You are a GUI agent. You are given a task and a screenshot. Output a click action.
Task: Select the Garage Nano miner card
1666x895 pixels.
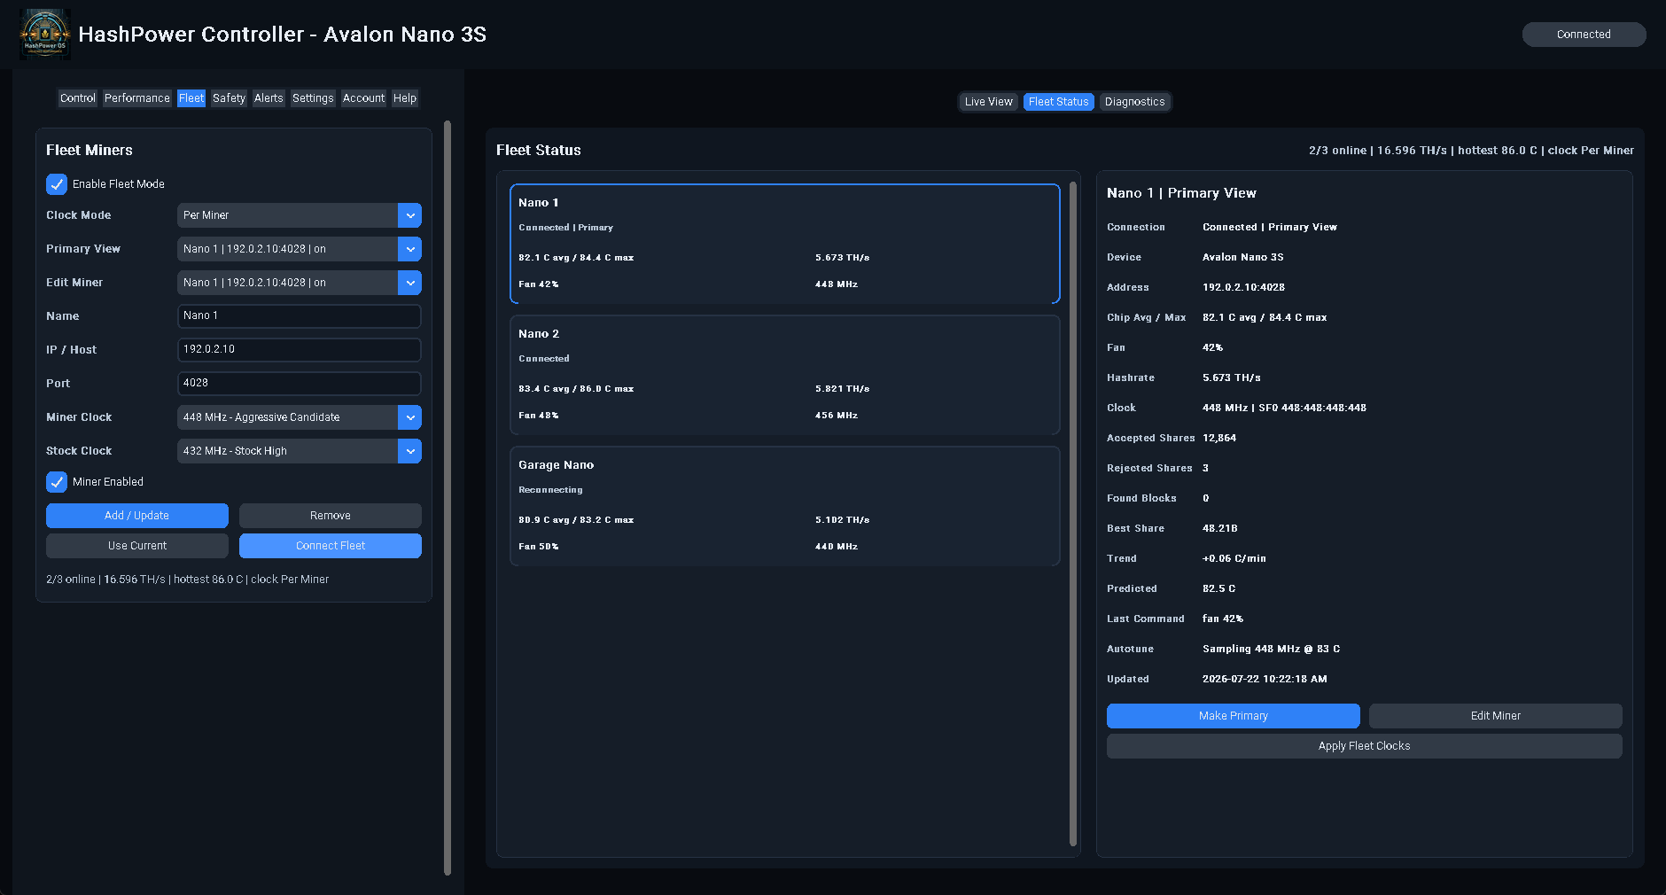[785, 506]
